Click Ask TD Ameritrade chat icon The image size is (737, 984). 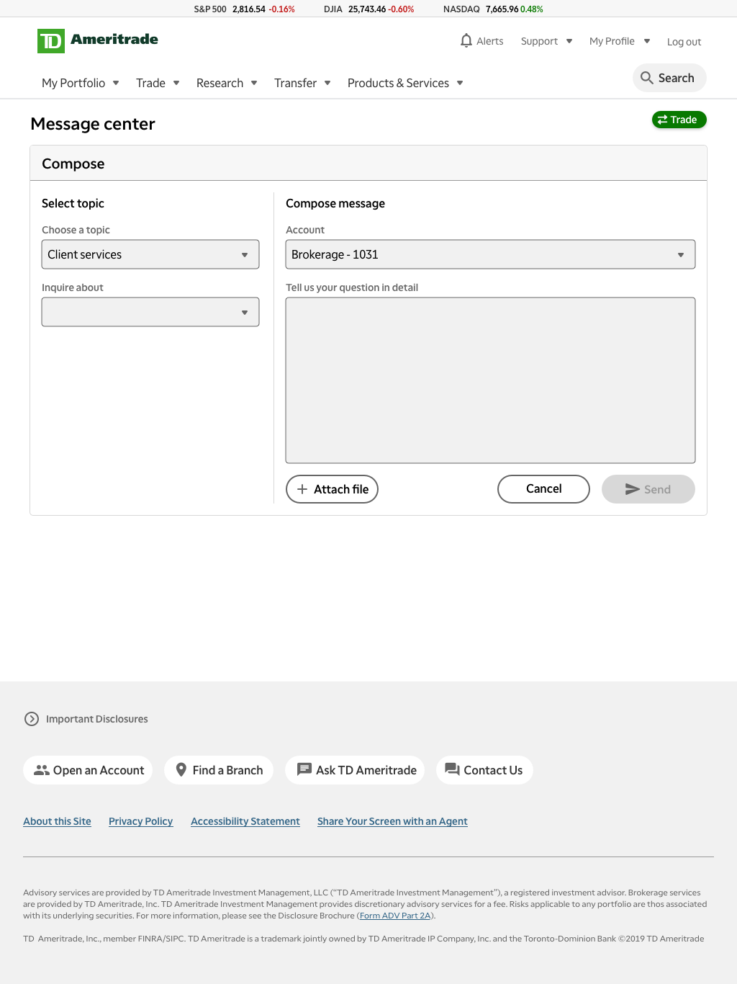coord(304,769)
